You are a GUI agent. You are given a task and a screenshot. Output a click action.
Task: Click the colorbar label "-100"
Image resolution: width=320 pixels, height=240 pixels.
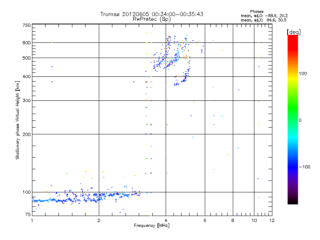click(x=305, y=167)
